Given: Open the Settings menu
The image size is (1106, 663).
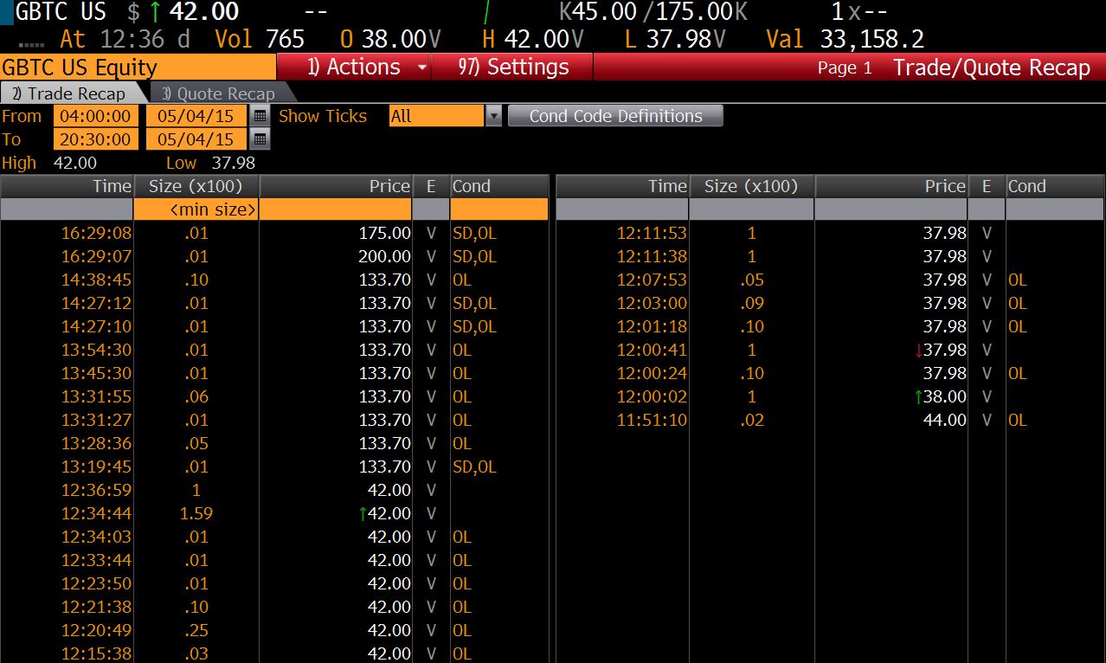Looking at the screenshot, I should [x=512, y=67].
